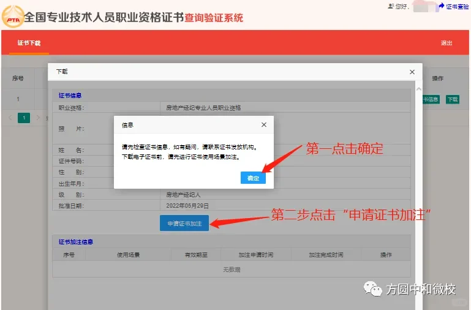This screenshot has height=310, width=471.
Task: Click the PTA logo icon
Action: (13, 17)
